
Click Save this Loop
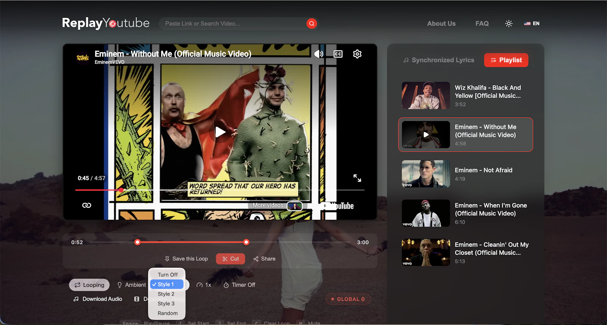click(x=186, y=259)
